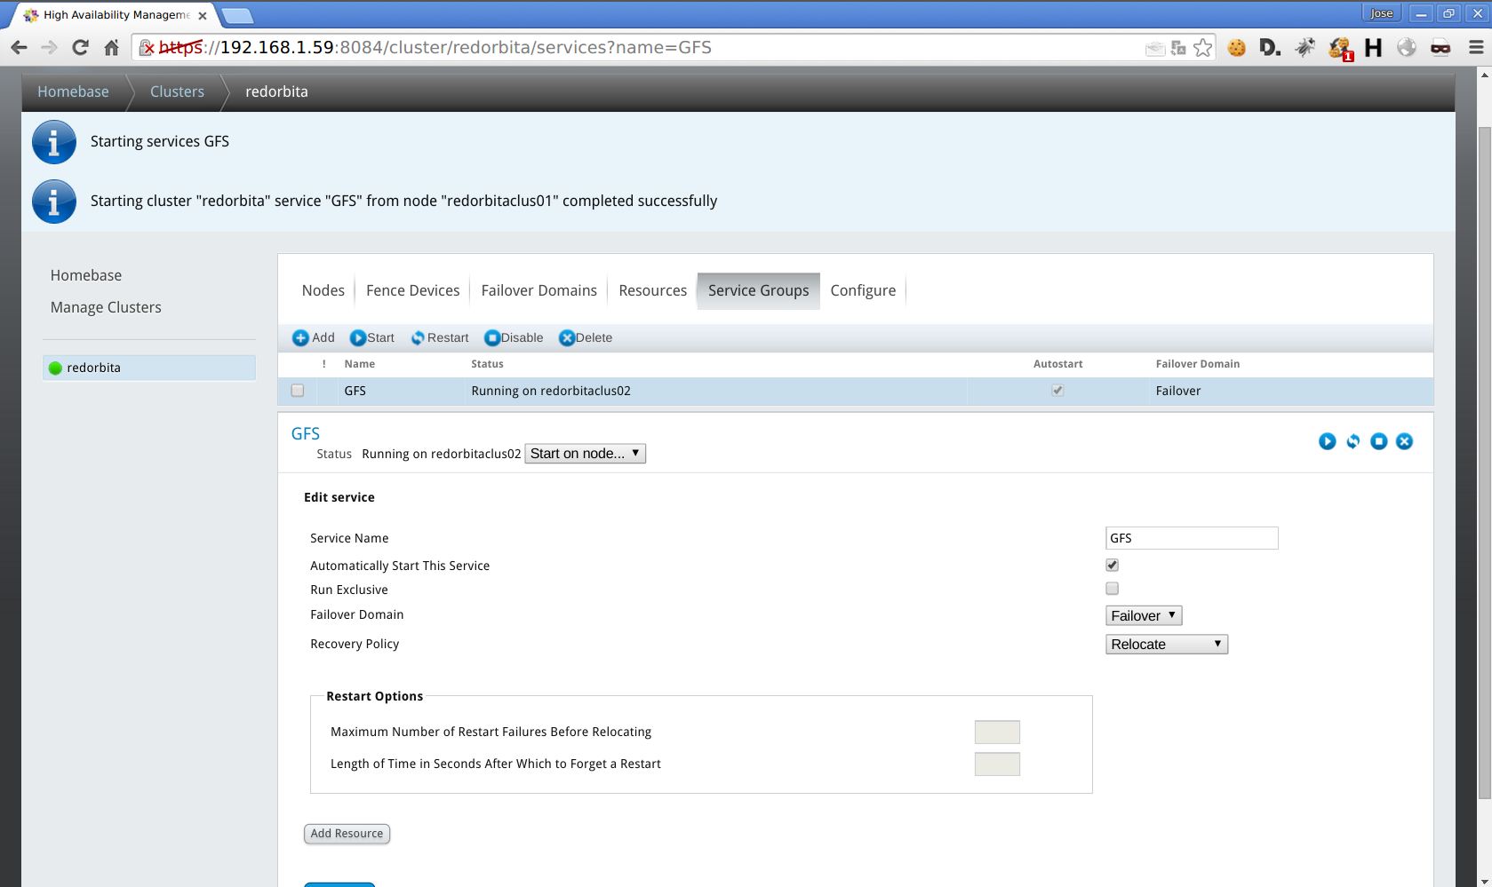Switch to the Fence Devices tab
The image size is (1492, 887).
tap(412, 290)
